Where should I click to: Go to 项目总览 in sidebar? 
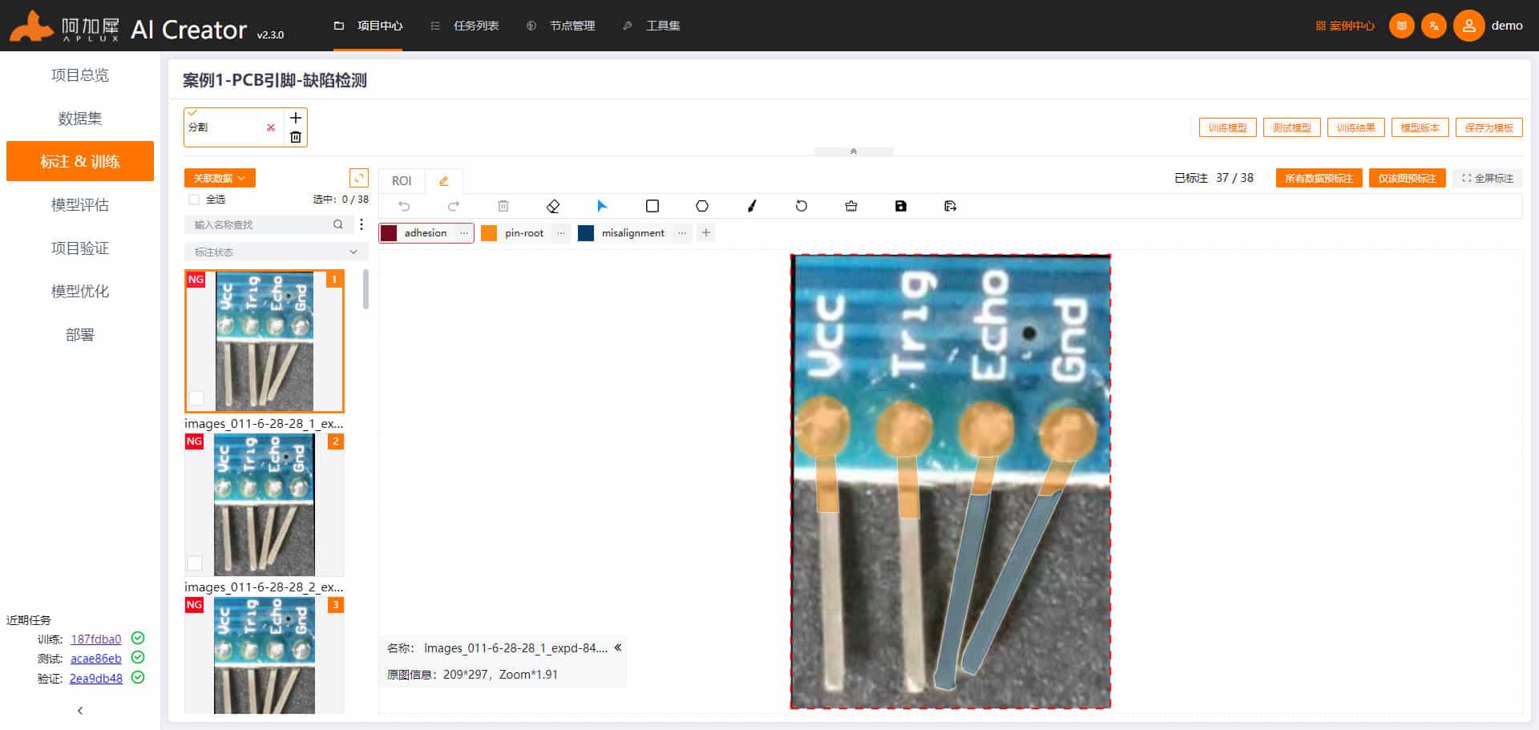point(80,75)
